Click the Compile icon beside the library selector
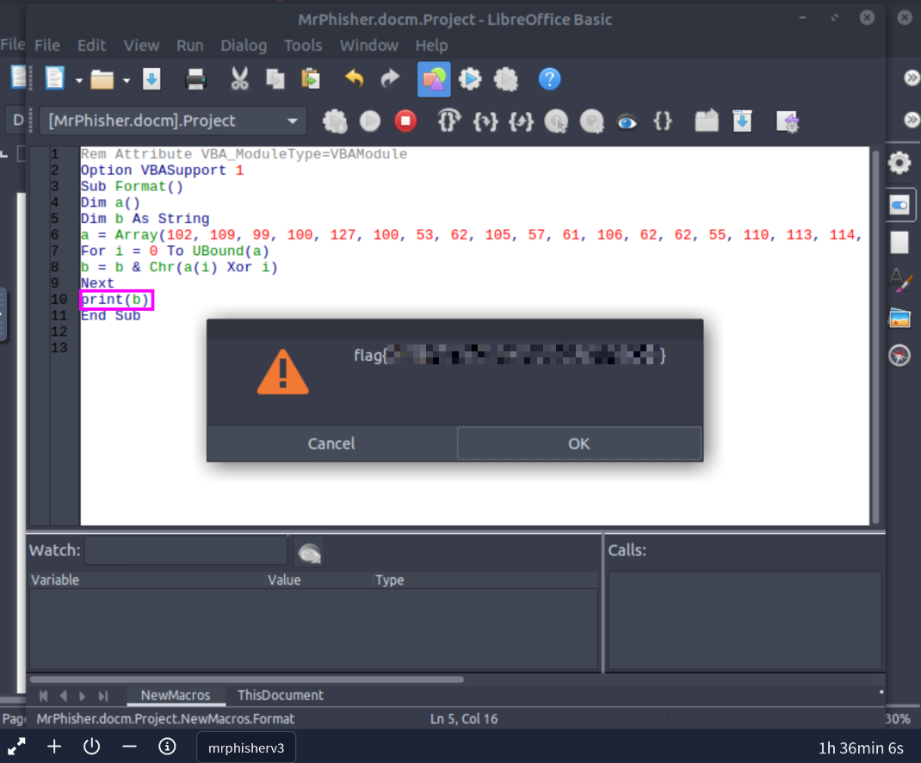Viewport: 921px width, 763px height. (x=334, y=121)
